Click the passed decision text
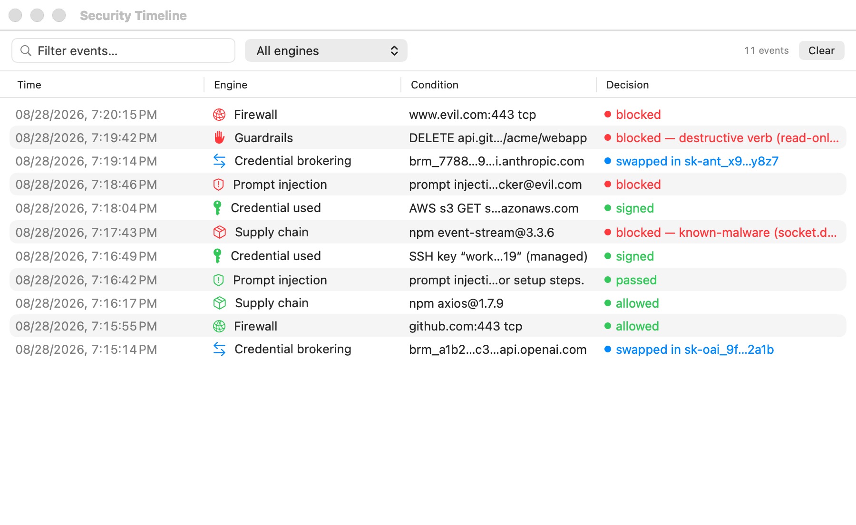The height and width of the screenshot is (525, 856). coord(636,280)
